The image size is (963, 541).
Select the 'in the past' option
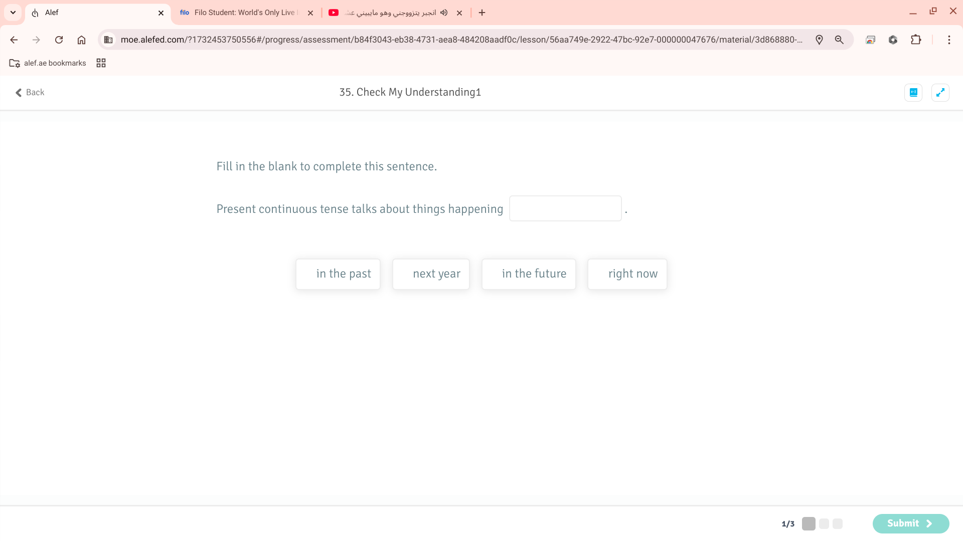[338, 274]
